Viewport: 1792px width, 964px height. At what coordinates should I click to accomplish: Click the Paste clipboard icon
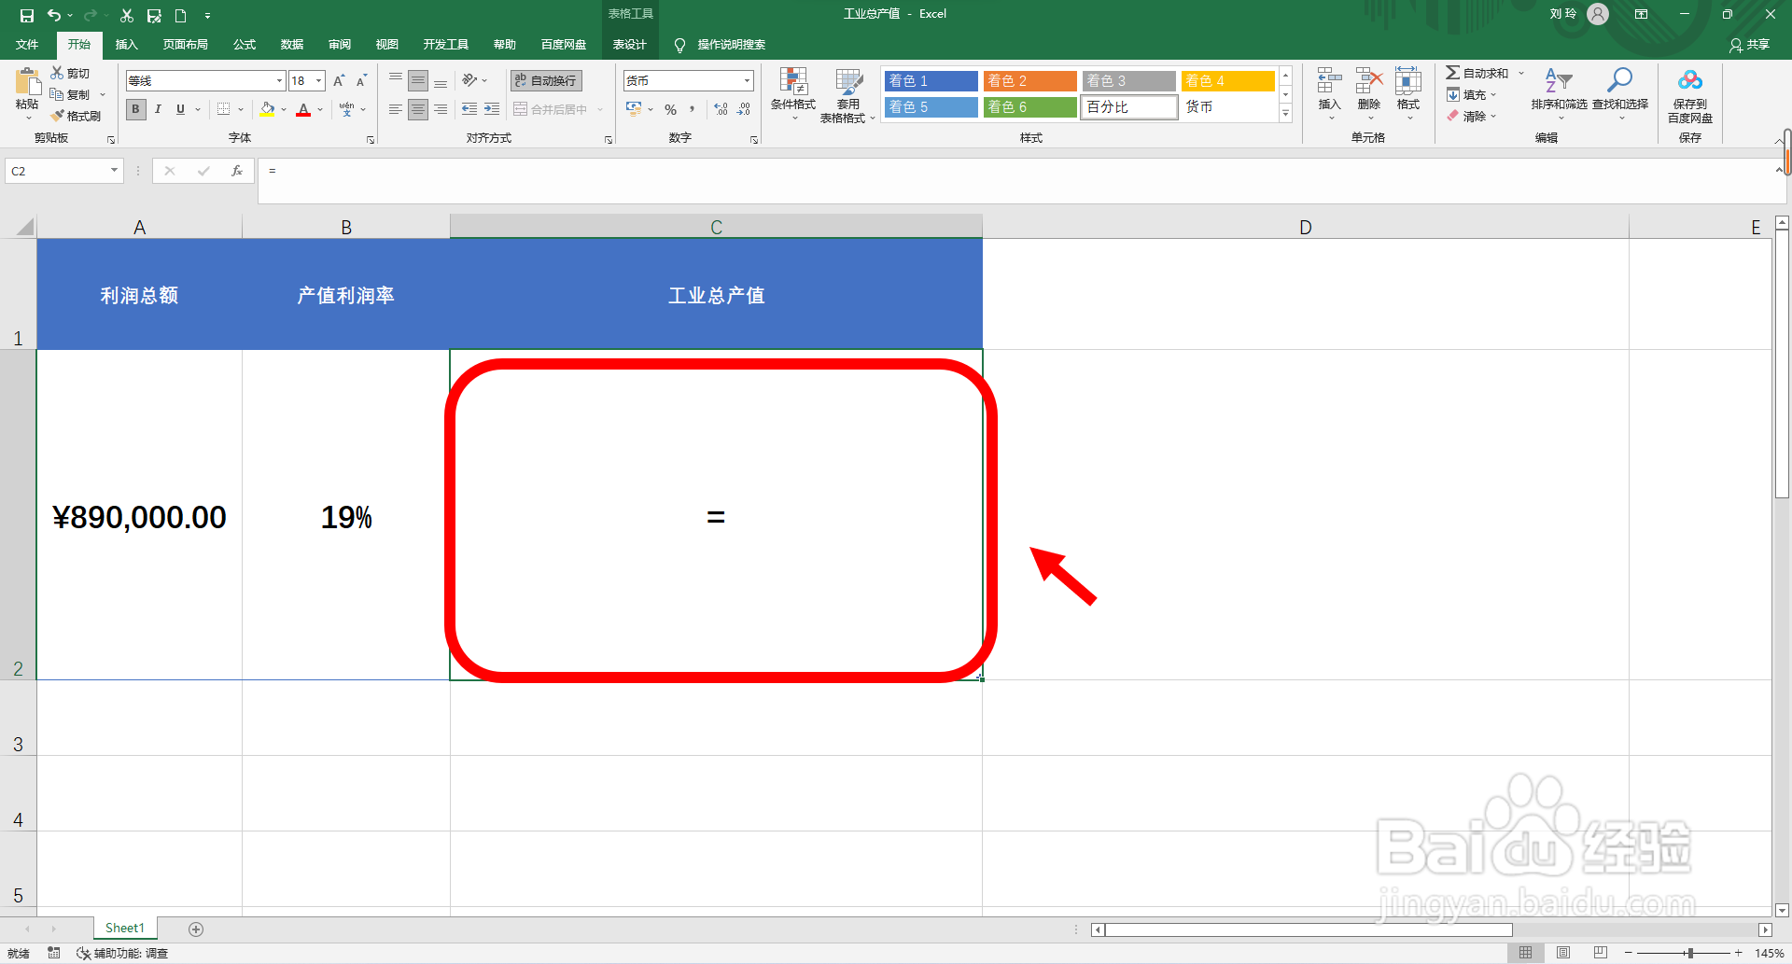28,82
